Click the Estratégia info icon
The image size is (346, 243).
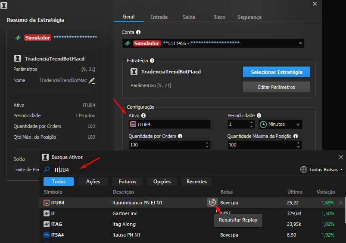click(152, 61)
